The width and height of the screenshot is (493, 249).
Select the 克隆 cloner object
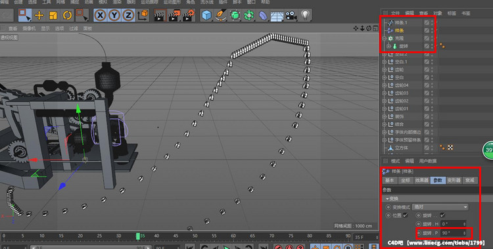coord(398,38)
